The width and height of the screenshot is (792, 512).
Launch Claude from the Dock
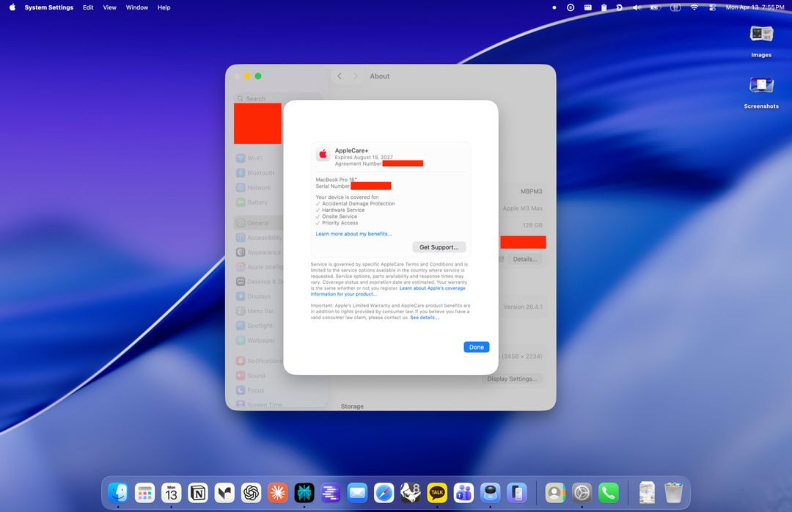[x=277, y=492]
